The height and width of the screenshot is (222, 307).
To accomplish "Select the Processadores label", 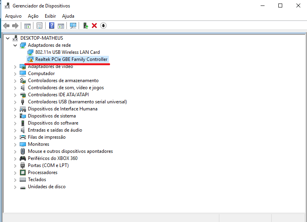I will (x=43, y=172).
